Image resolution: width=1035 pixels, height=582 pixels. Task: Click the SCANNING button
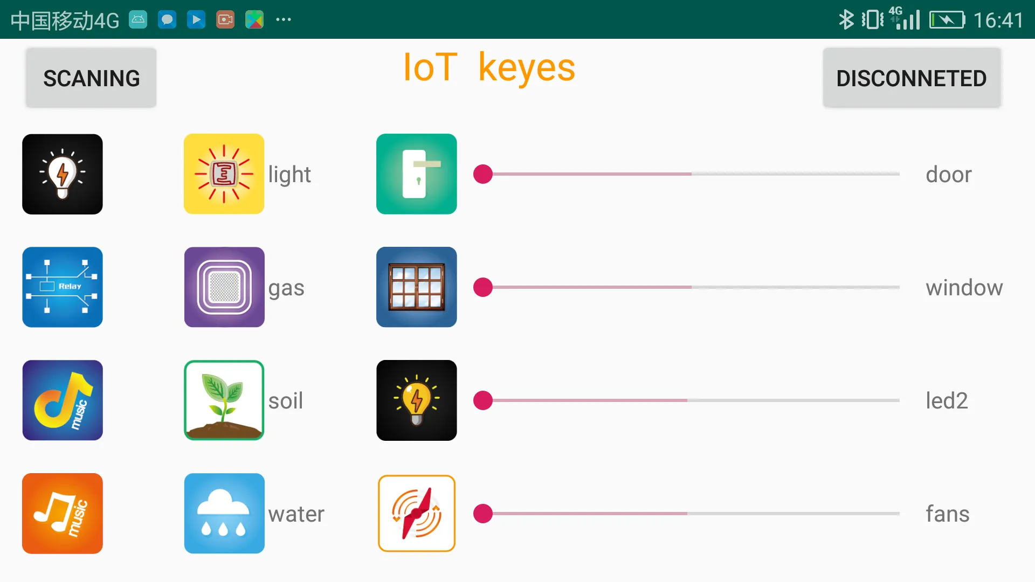coord(91,78)
